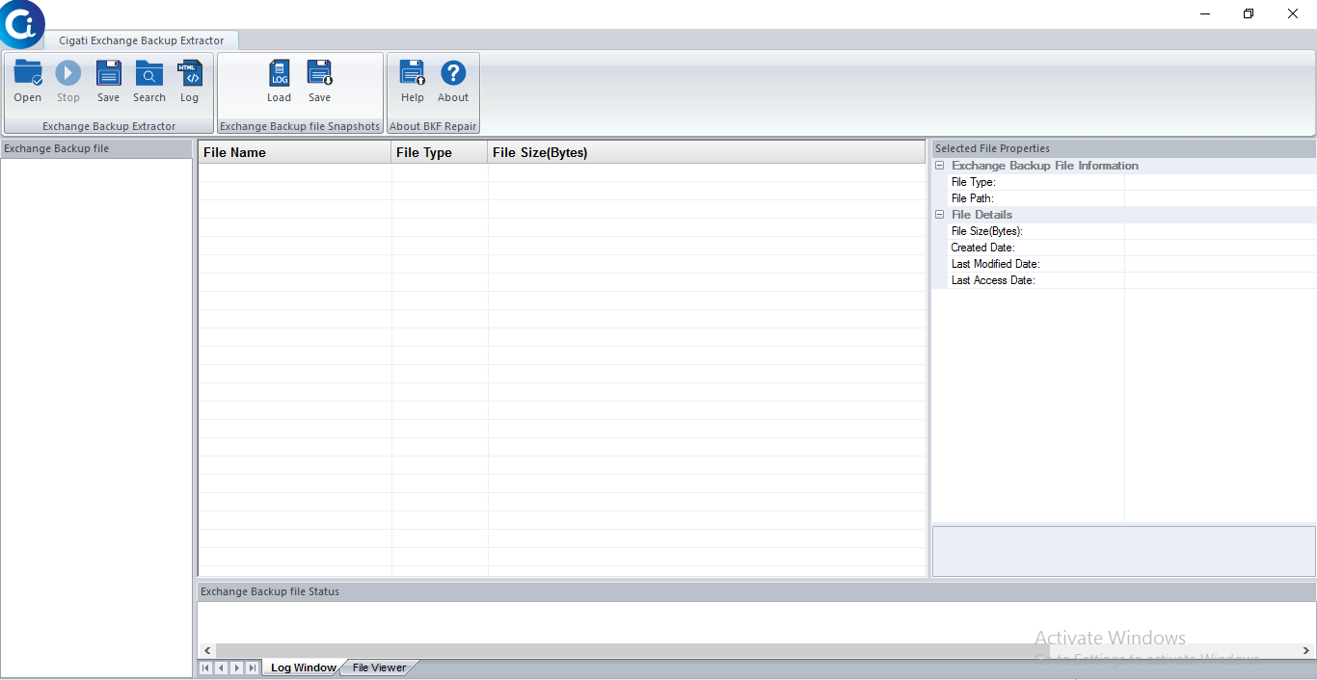Switch to the File Viewer tab
The height and width of the screenshot is (680, 1317).
pos(379,667)
